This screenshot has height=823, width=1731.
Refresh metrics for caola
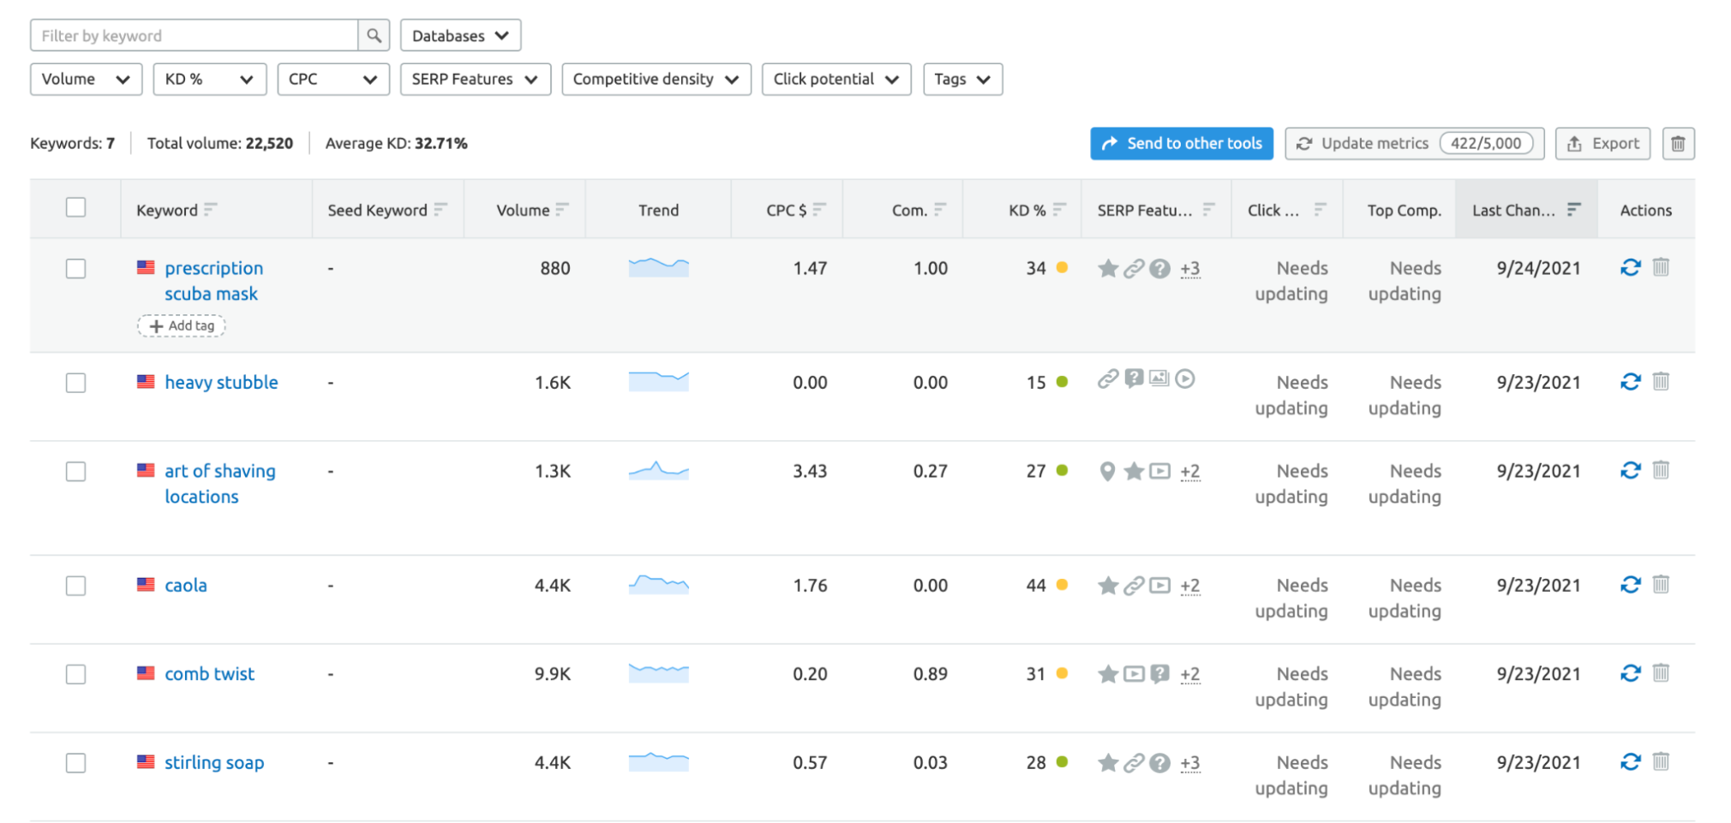point(1630,585)
